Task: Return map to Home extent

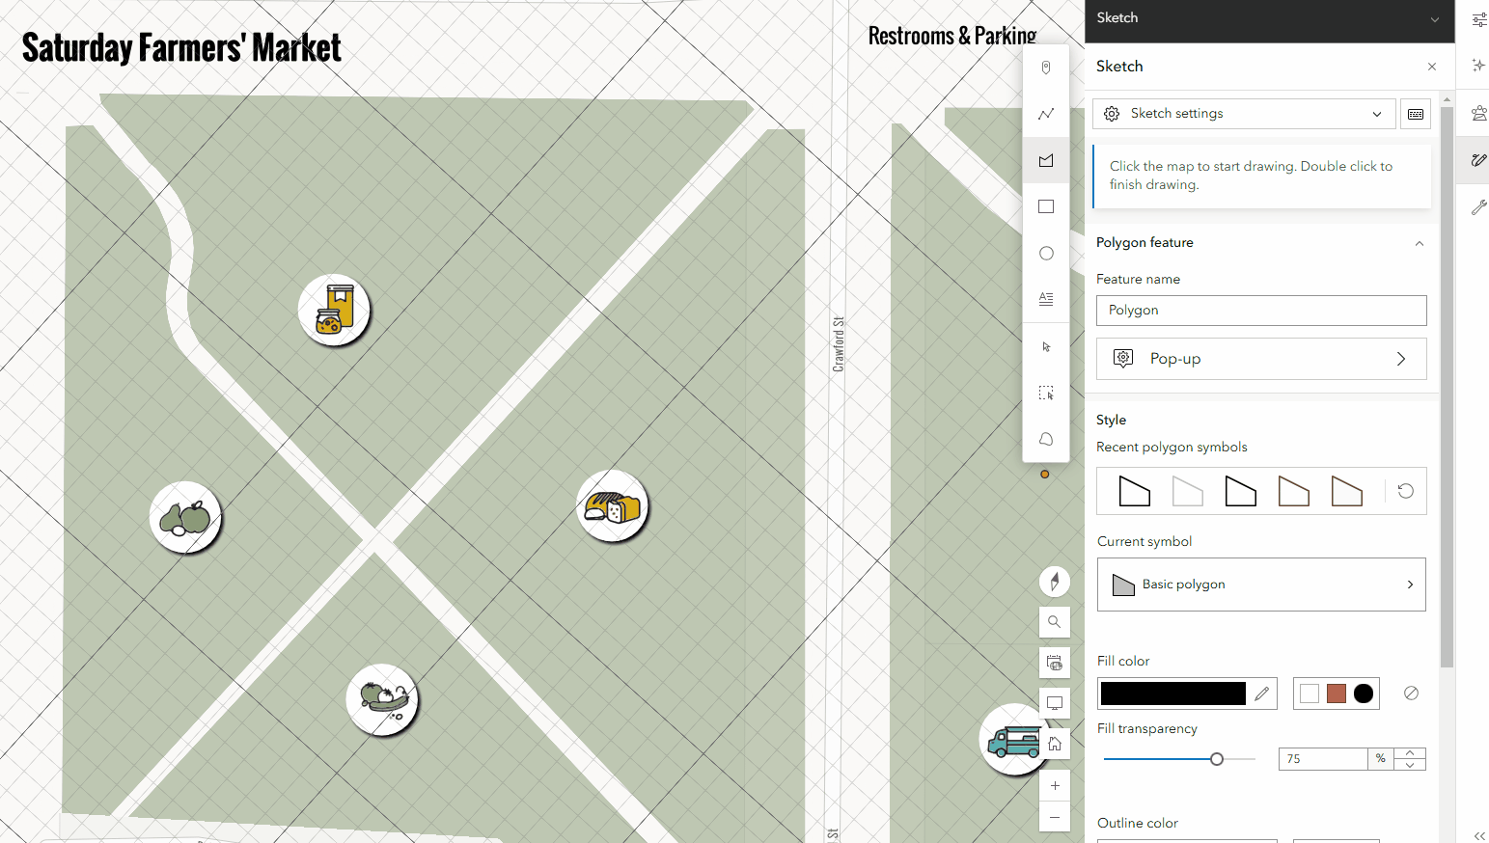Action: click(x=1055, y=744)
